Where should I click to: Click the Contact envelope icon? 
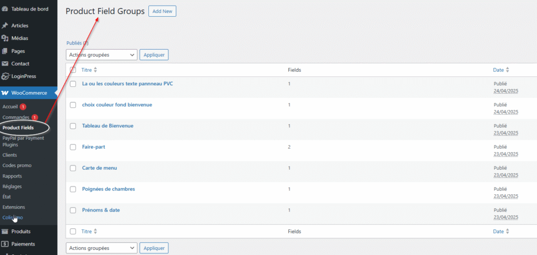point(5,64)
